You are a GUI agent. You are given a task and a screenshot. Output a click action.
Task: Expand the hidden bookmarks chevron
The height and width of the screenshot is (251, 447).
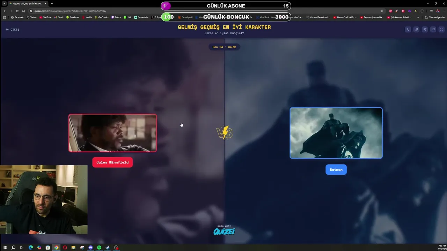[418, 17]
